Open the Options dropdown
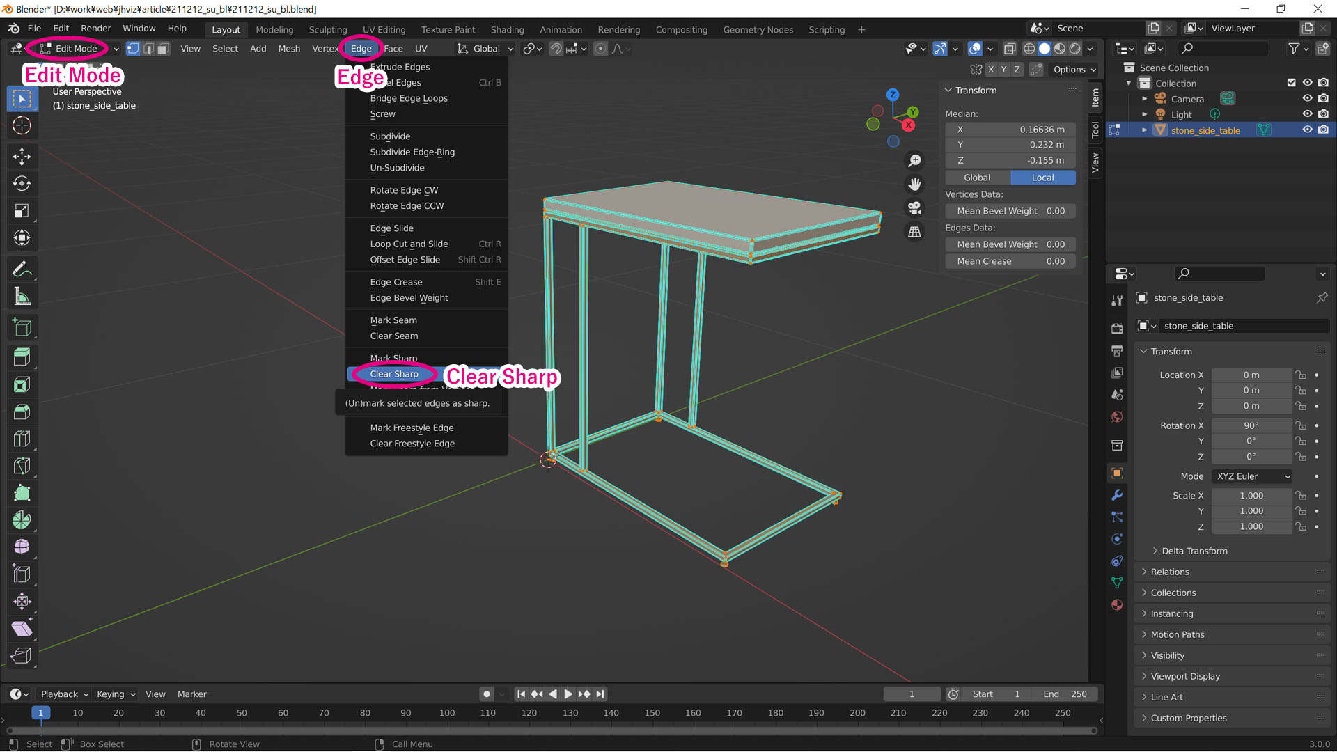This screenshot has width=1337, height=752. click(1074, 70)
